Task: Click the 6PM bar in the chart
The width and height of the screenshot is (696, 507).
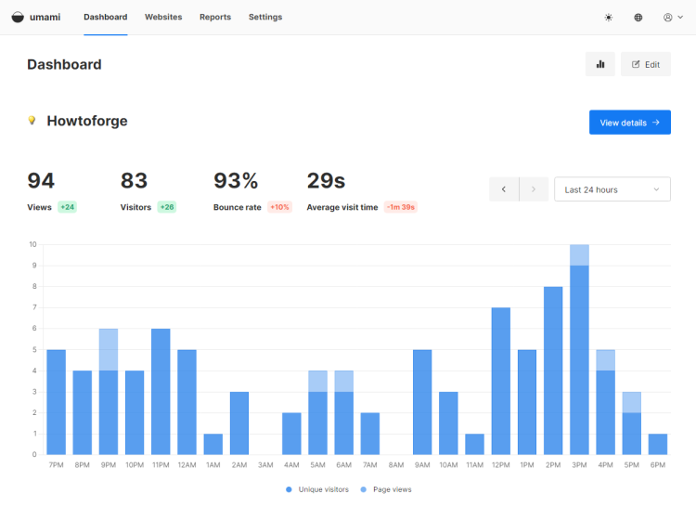Action: [x=658, y=444]
